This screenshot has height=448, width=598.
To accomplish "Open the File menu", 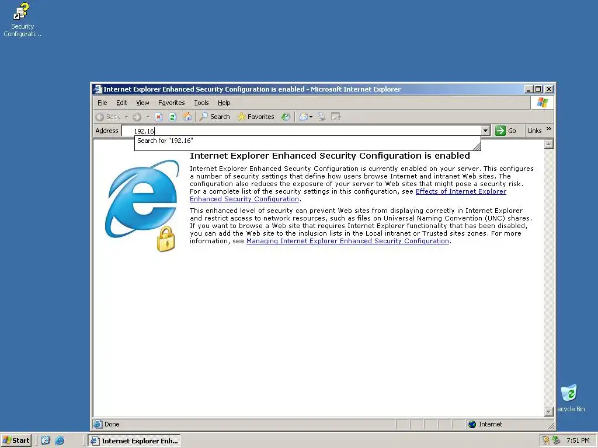I will 102,103.
